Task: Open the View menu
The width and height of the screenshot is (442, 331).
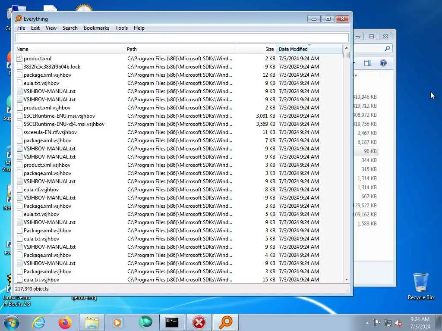Action: [x=51, y=28]
